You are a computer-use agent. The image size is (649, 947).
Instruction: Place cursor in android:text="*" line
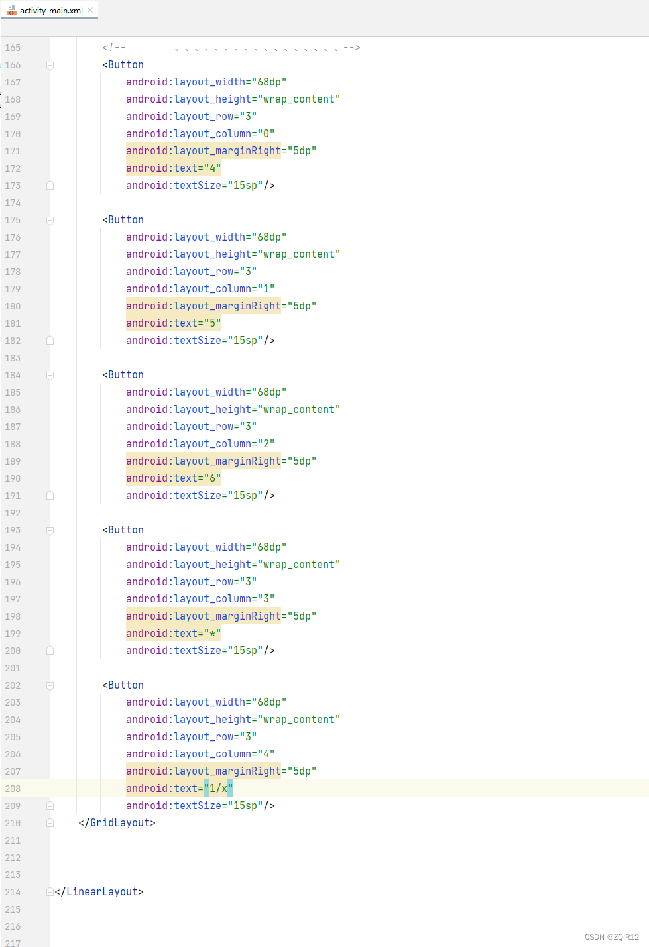pyautogui.click(x=174, y=634)
